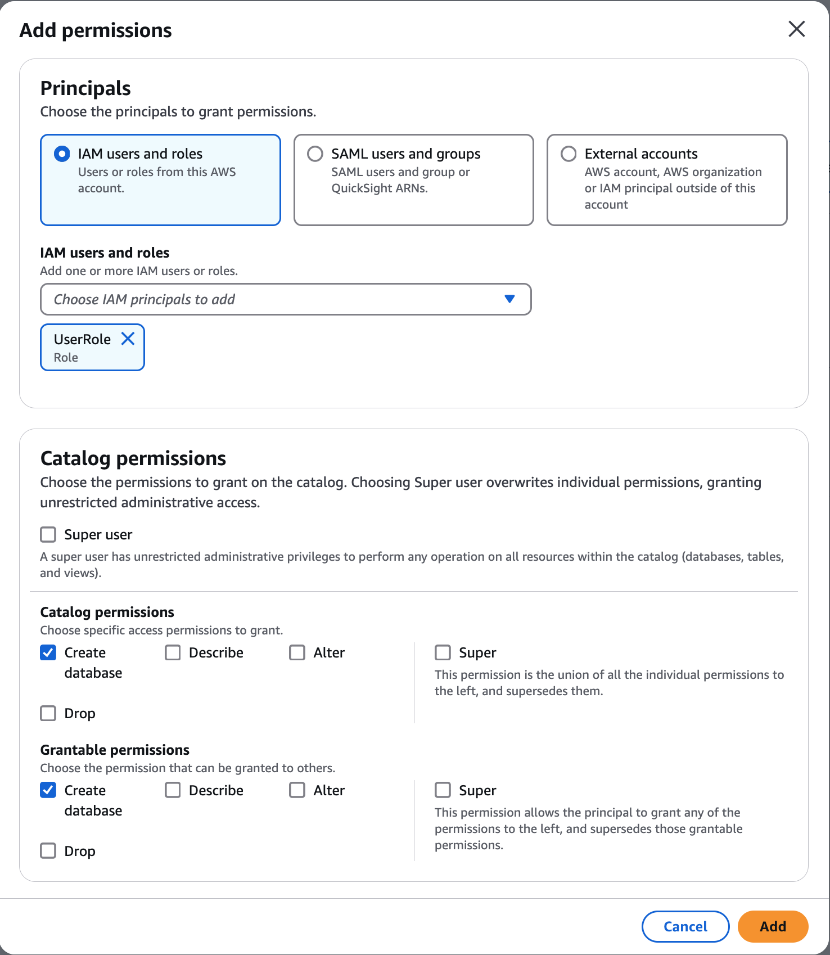This screenshot has height=955, width=830.
Task: Enable Describe in Grantable permissions
Action: pyautogui.click(x=173, y=790)
